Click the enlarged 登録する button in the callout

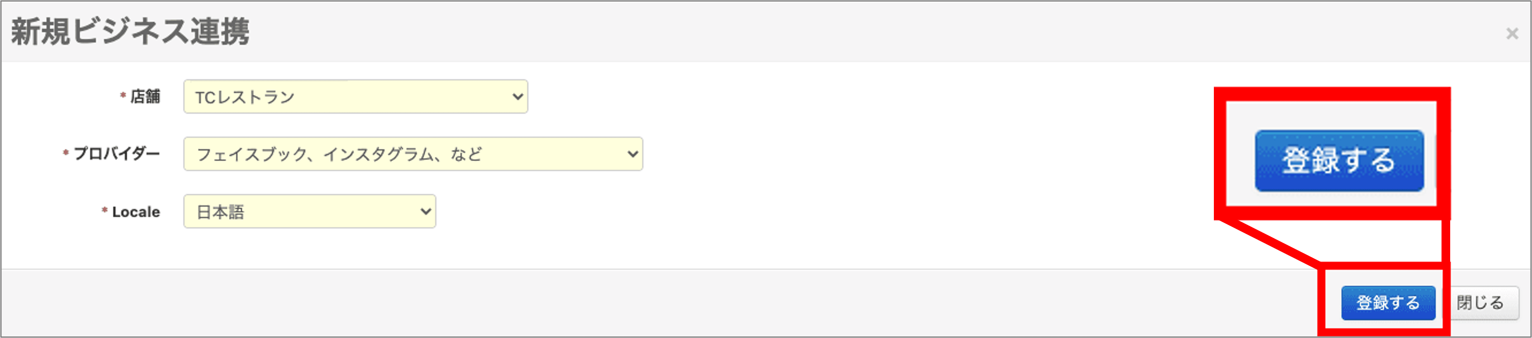(x=1339, y=161)
